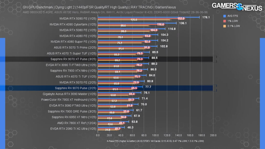Select the 'AVG FPS' legend label
The image size is (265, 149).
233,16
